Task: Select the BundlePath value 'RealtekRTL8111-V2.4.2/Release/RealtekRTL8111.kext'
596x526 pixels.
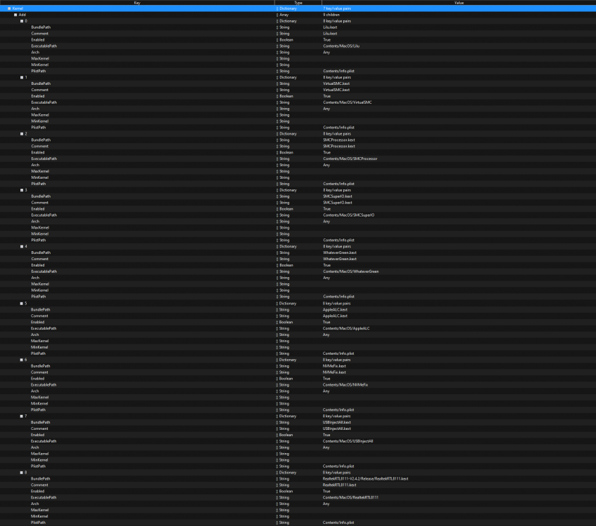Action: pos(365,479)
